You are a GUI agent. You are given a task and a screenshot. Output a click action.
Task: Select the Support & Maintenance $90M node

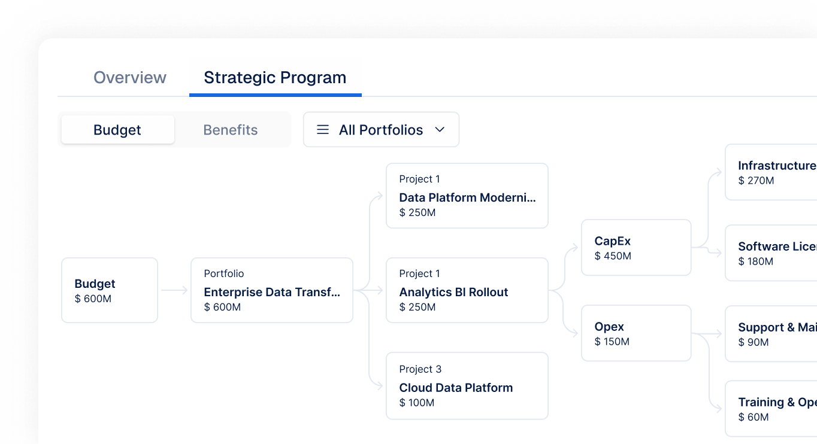click(771, 334)
